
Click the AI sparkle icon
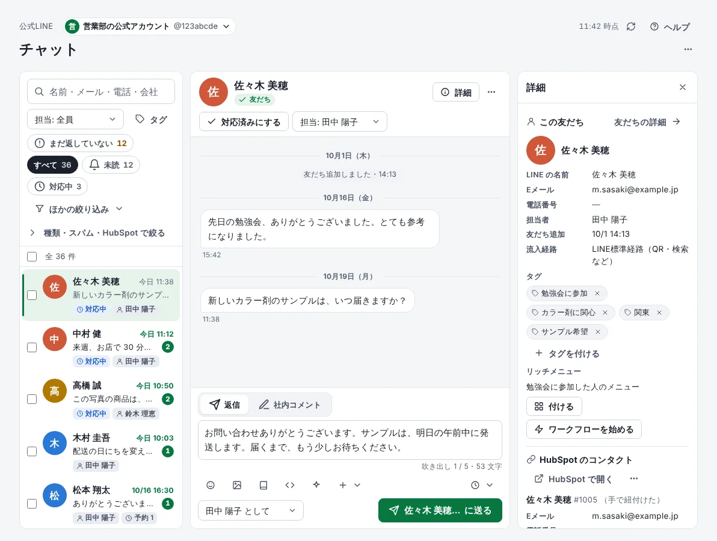point(316,485)
